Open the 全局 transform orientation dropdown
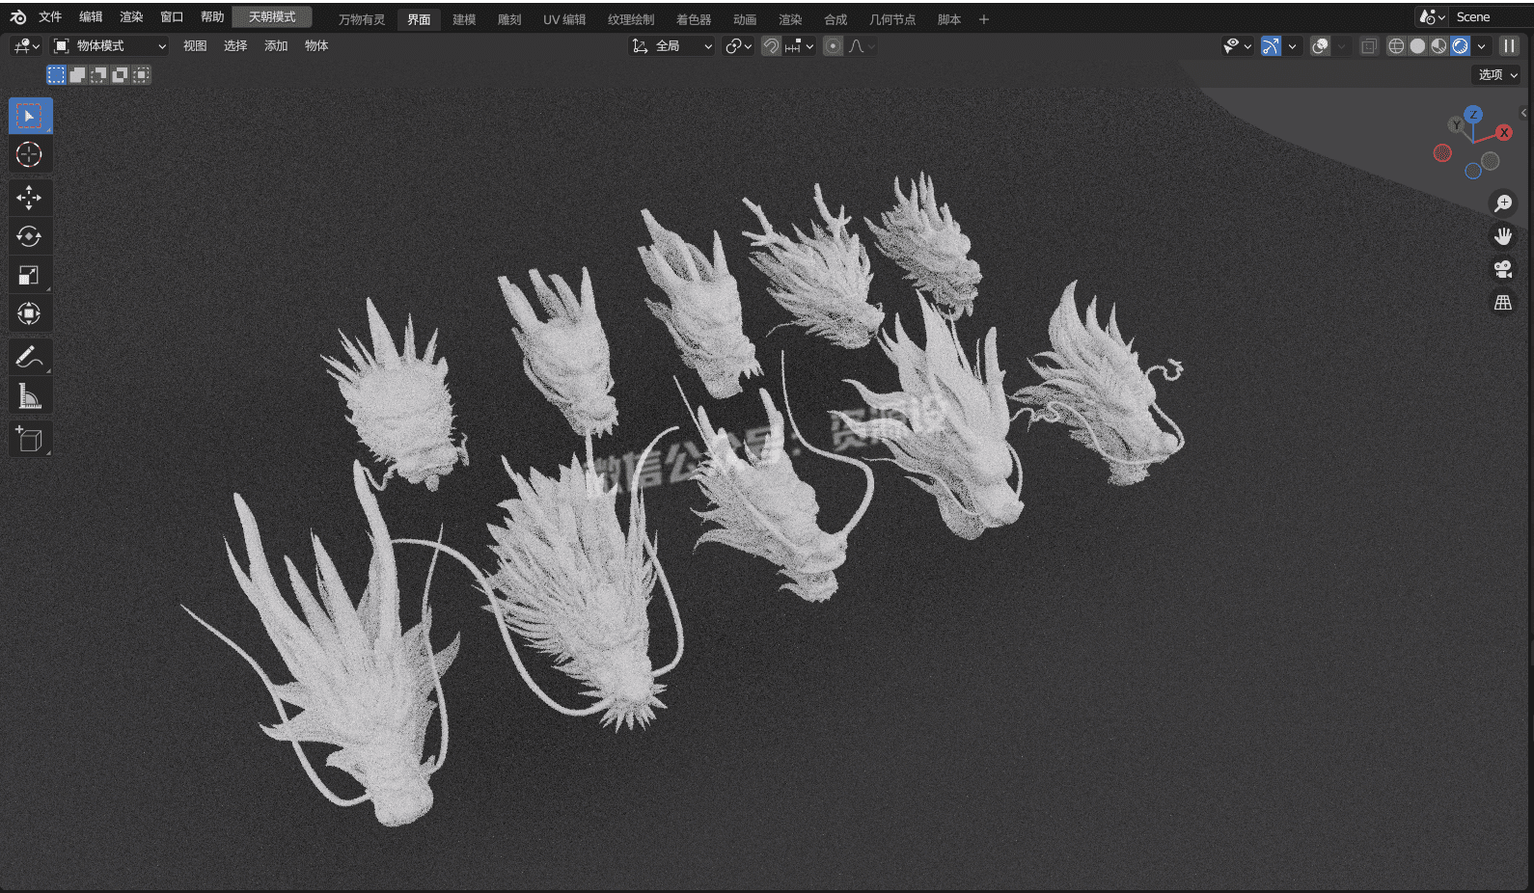 (x=672, y=46)
